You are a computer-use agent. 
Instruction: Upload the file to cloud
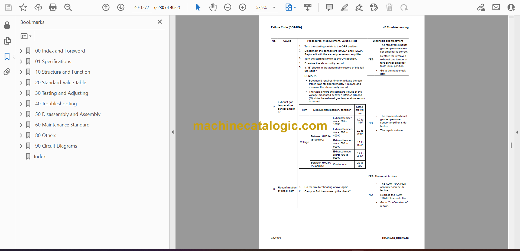[38, 7]
